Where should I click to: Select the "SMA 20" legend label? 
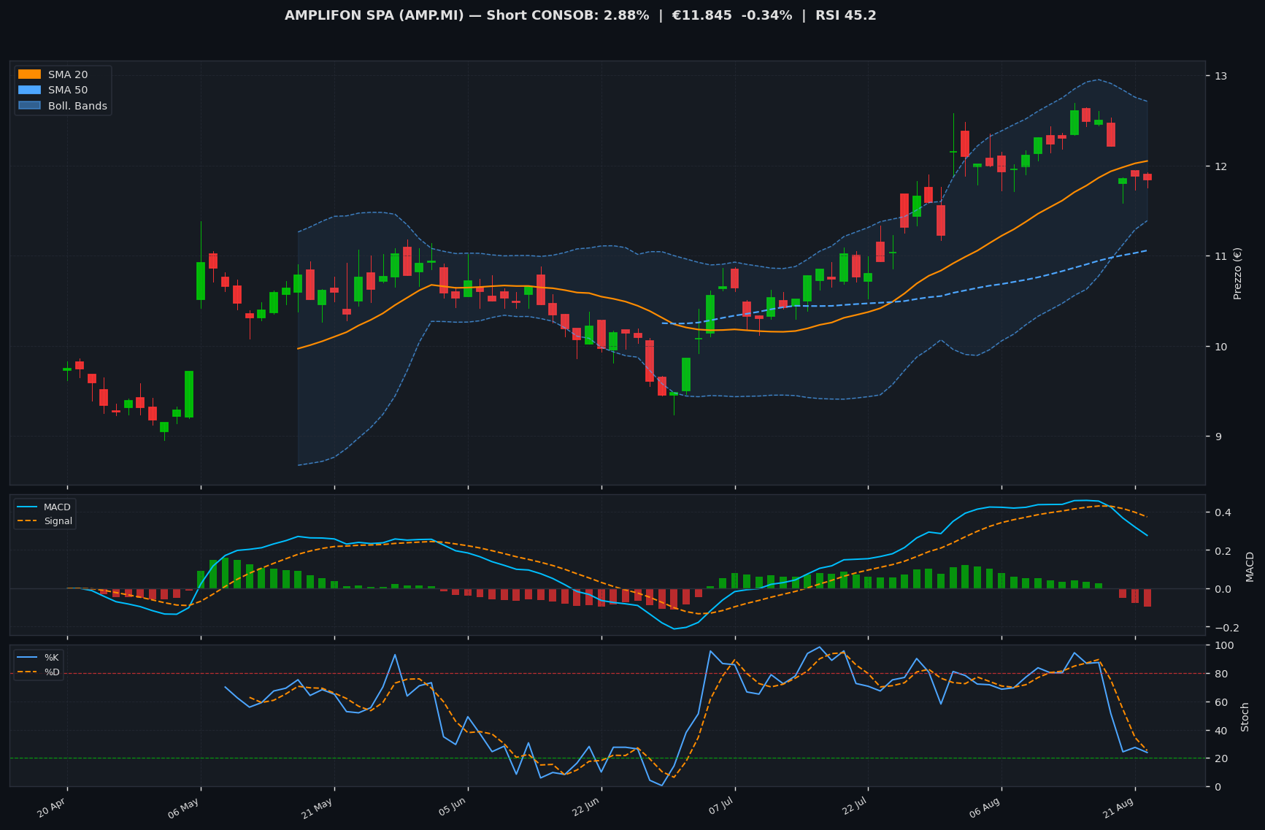(68, 74)
